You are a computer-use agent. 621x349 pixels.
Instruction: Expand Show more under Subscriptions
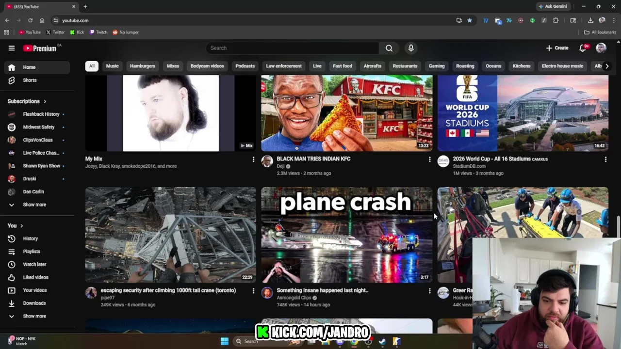[37, 205]
